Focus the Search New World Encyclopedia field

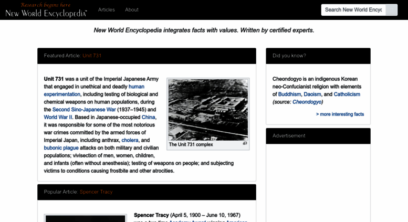pos(353,10)
